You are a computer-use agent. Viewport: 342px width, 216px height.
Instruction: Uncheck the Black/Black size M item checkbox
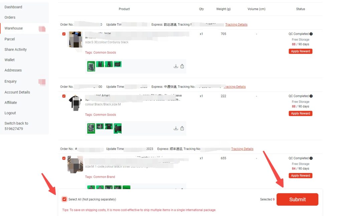tap(64, 96)
